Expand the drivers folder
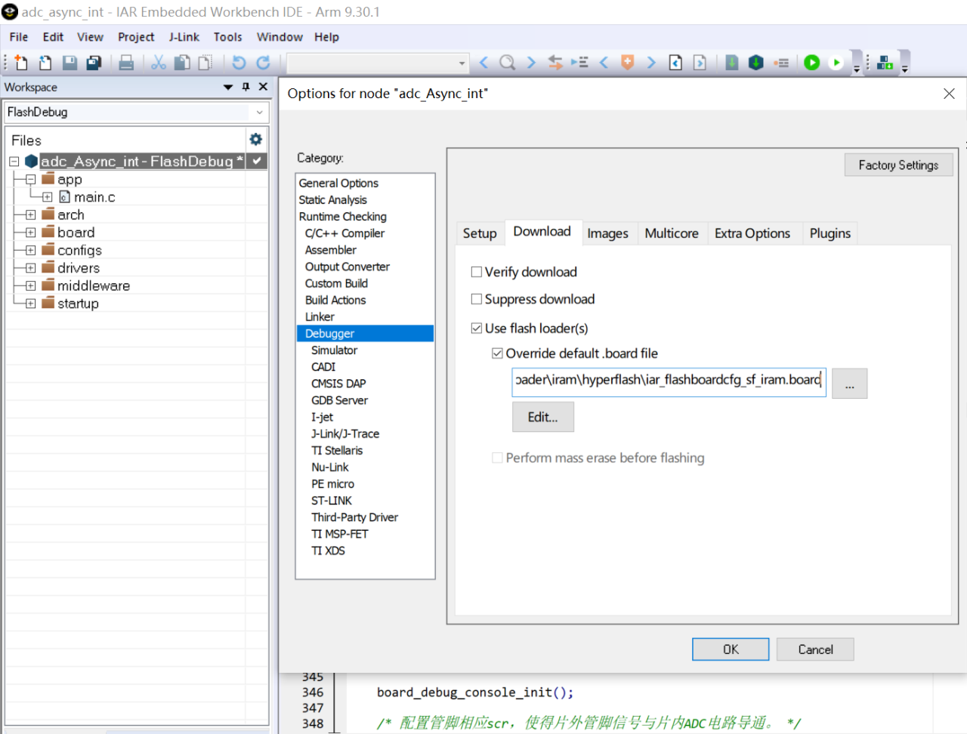Image resolution: width=967 pixels, height=734 pixels. click(30, 268)
